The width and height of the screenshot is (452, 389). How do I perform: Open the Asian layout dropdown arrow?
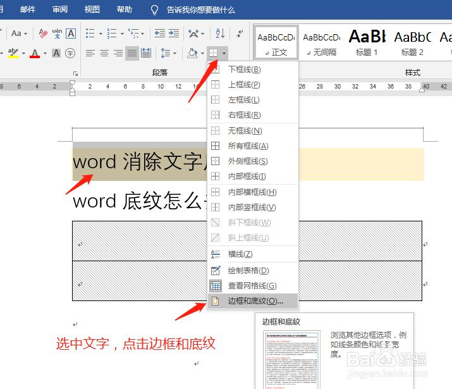pos(203,34)
